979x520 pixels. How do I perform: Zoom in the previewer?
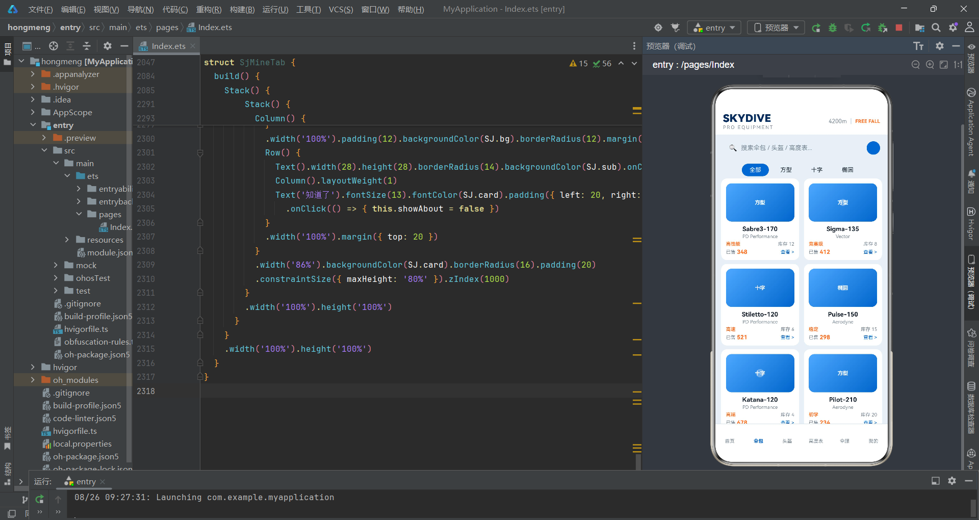pos(930,65)
